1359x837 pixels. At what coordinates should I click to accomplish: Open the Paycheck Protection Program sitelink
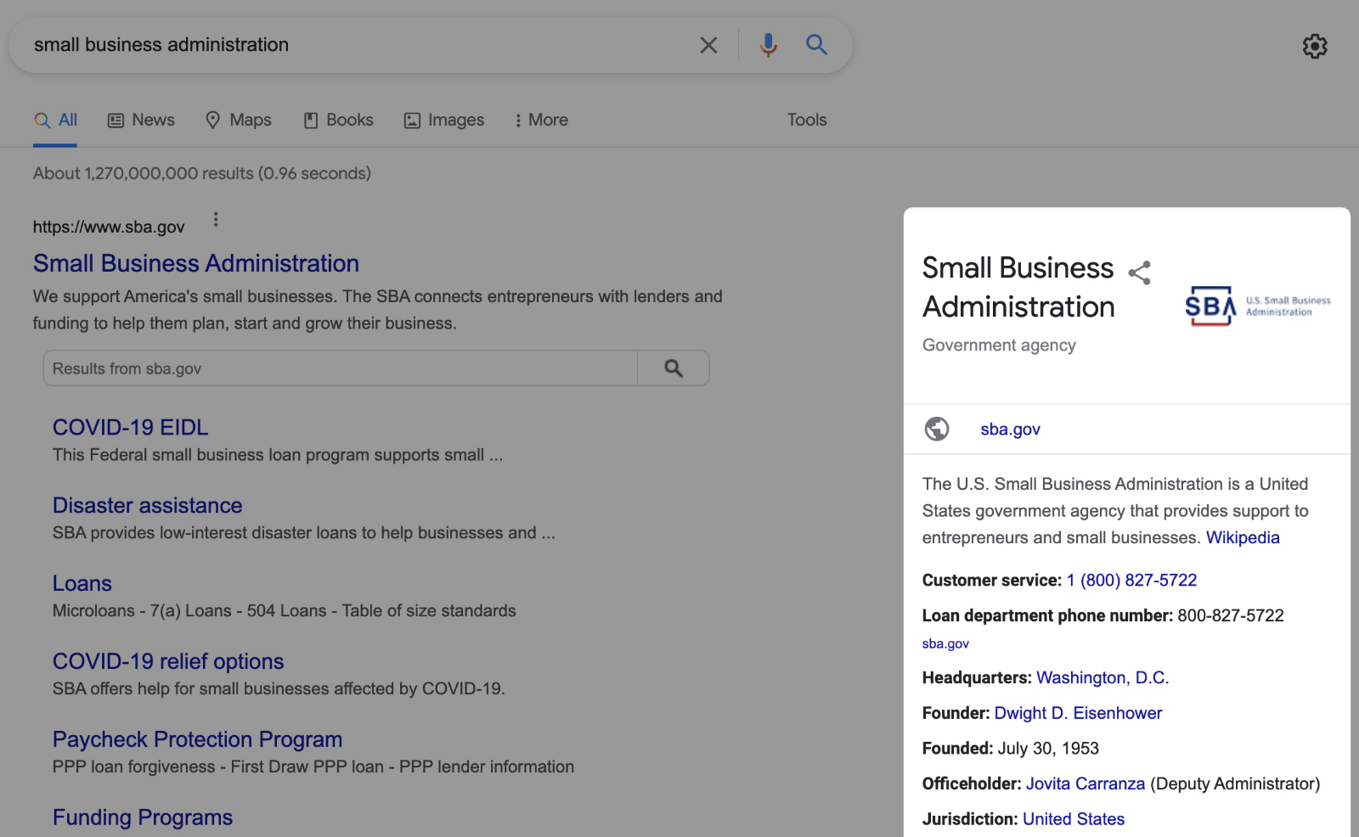(x=198, y=739)
